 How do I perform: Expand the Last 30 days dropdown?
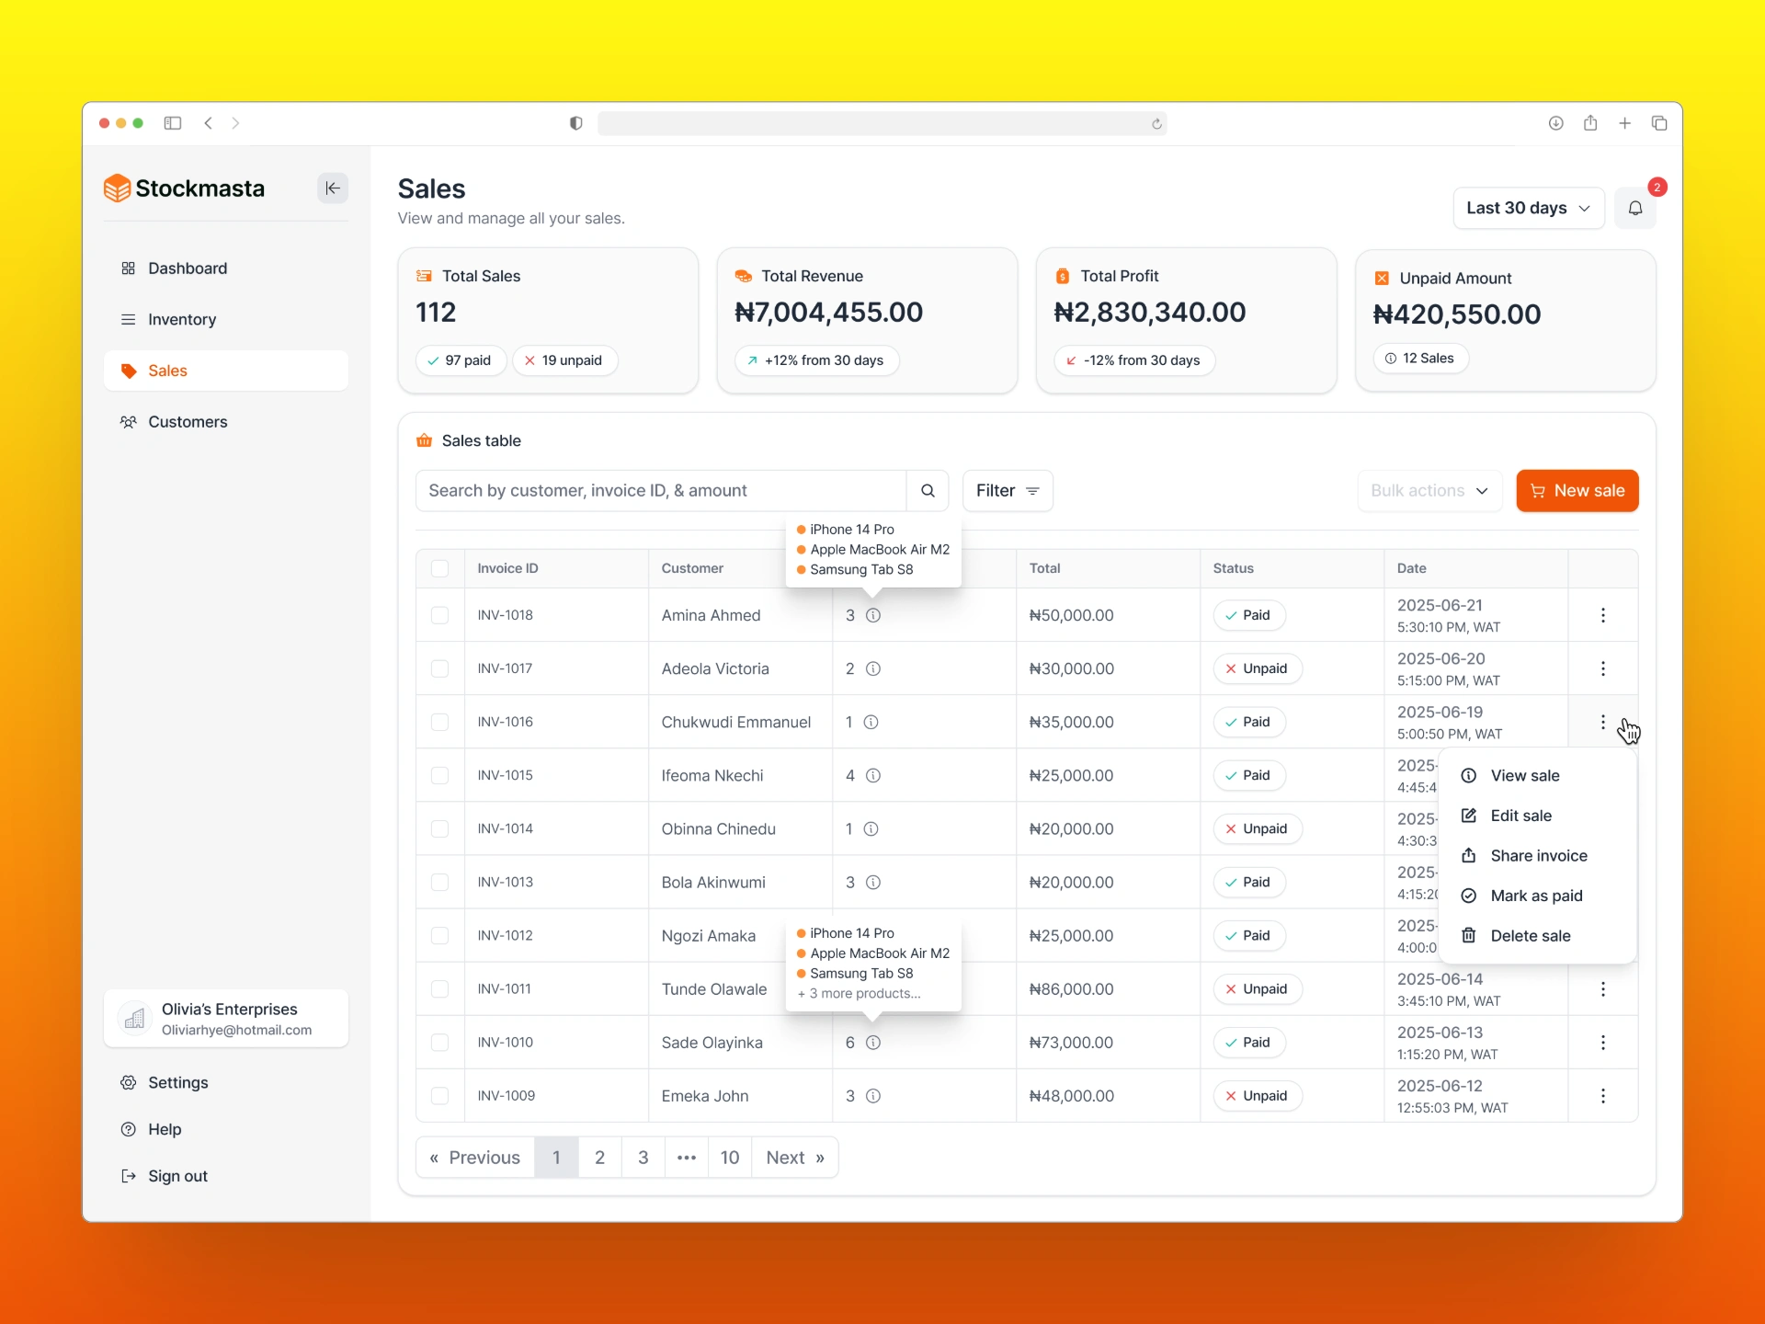[1528, 209]
